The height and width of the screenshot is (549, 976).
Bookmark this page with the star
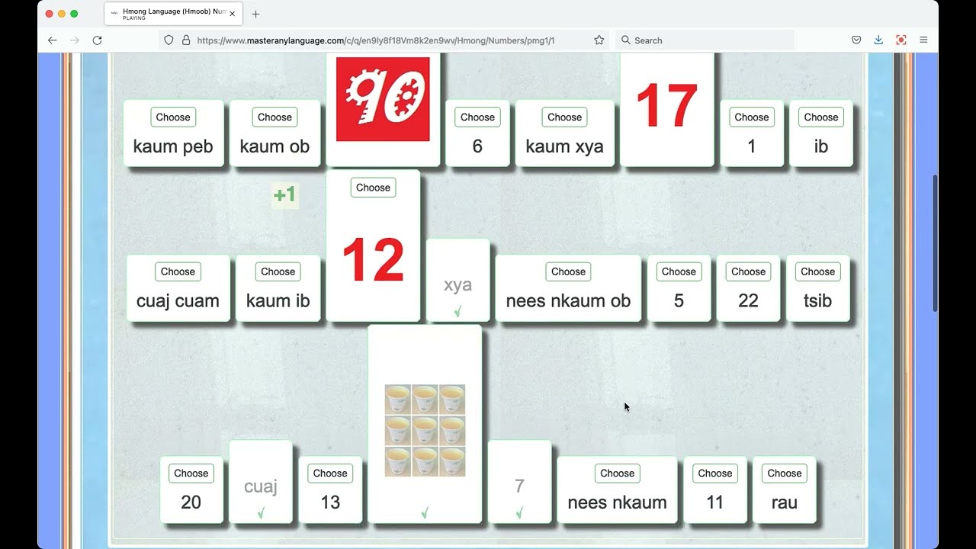tap(599, 40)
